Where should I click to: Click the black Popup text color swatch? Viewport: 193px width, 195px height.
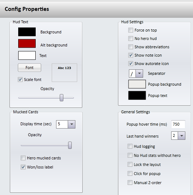click(137, 96)
